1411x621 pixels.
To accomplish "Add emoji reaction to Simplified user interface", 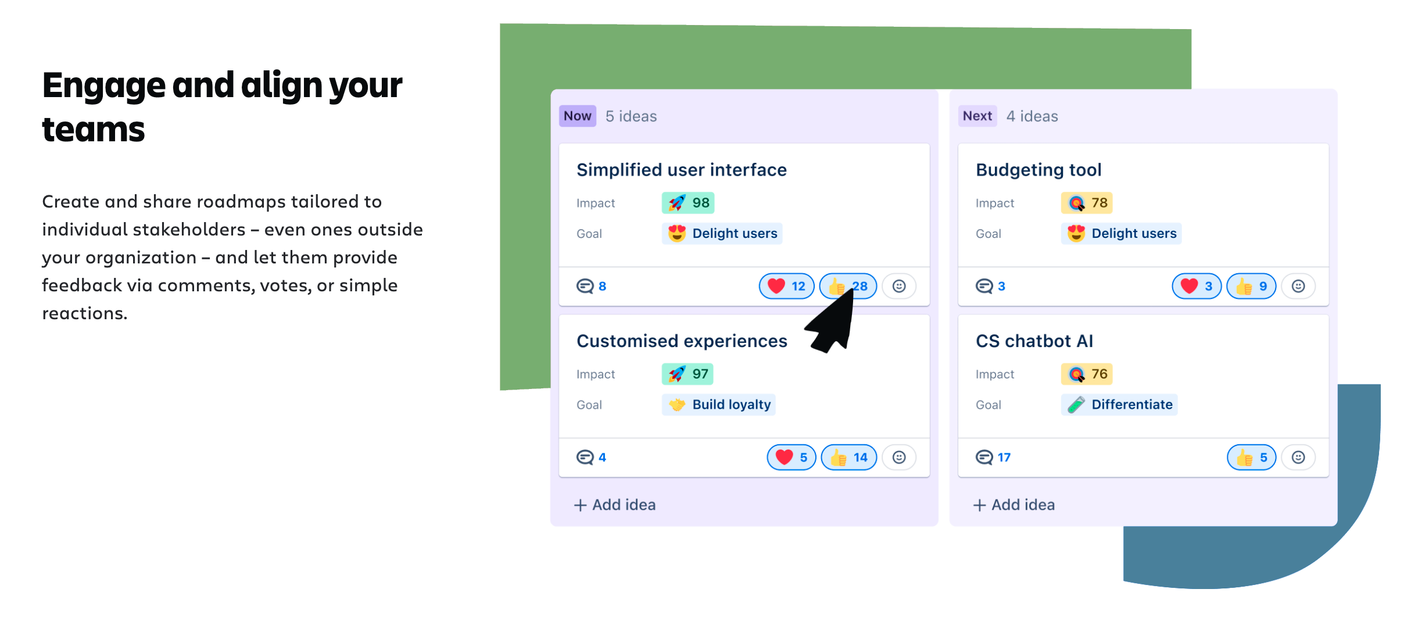I will [x=899, y=286].
